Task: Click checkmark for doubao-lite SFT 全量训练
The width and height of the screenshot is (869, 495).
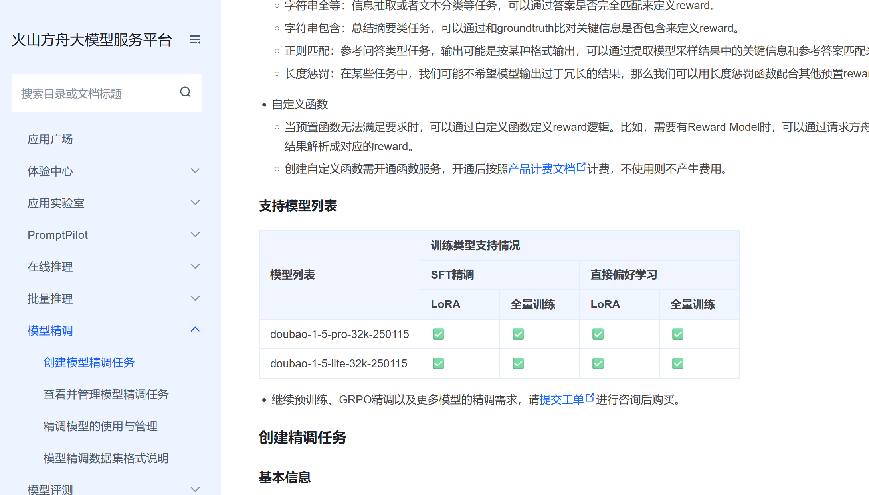Action: pos(518,363)
